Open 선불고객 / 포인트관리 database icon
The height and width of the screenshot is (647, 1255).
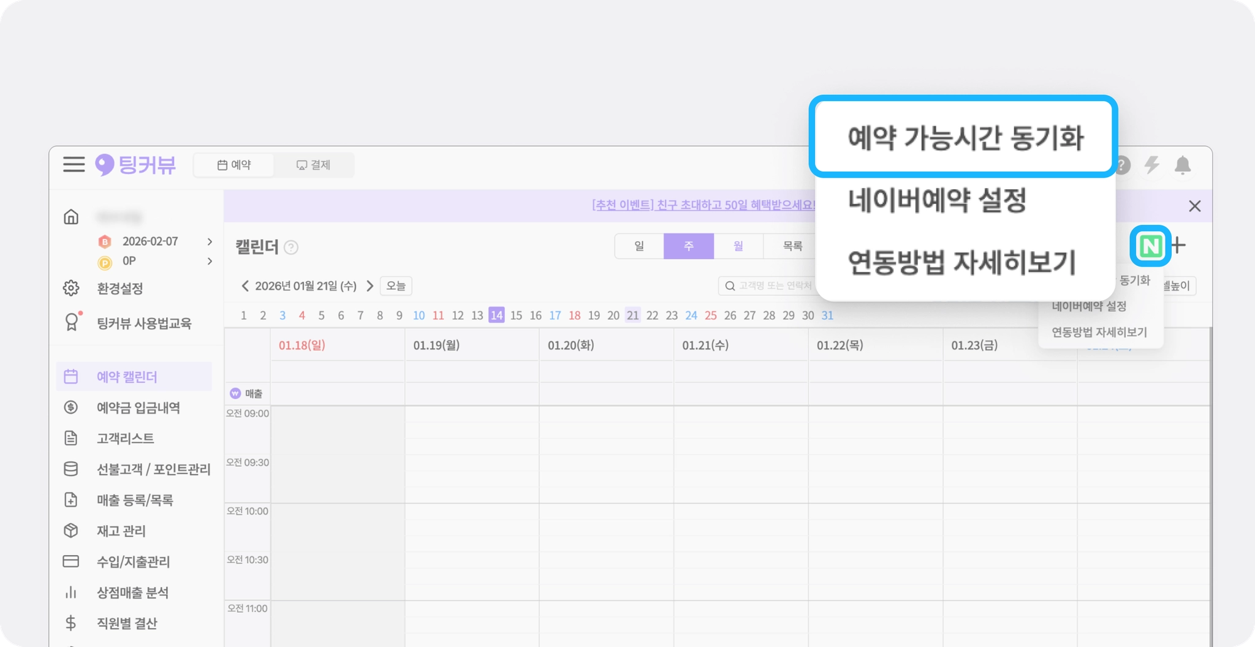(71, 469)
